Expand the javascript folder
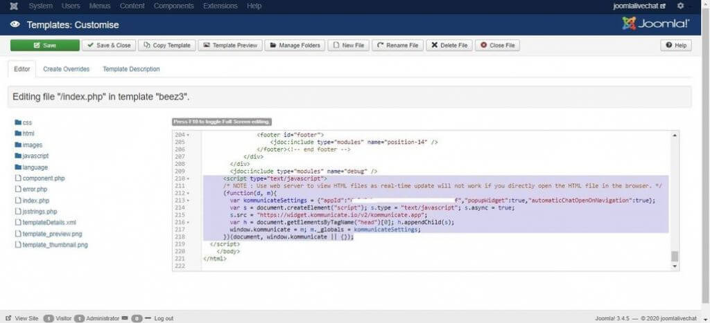710x323 pixels. pyautogui.click(x=32, y=156)
